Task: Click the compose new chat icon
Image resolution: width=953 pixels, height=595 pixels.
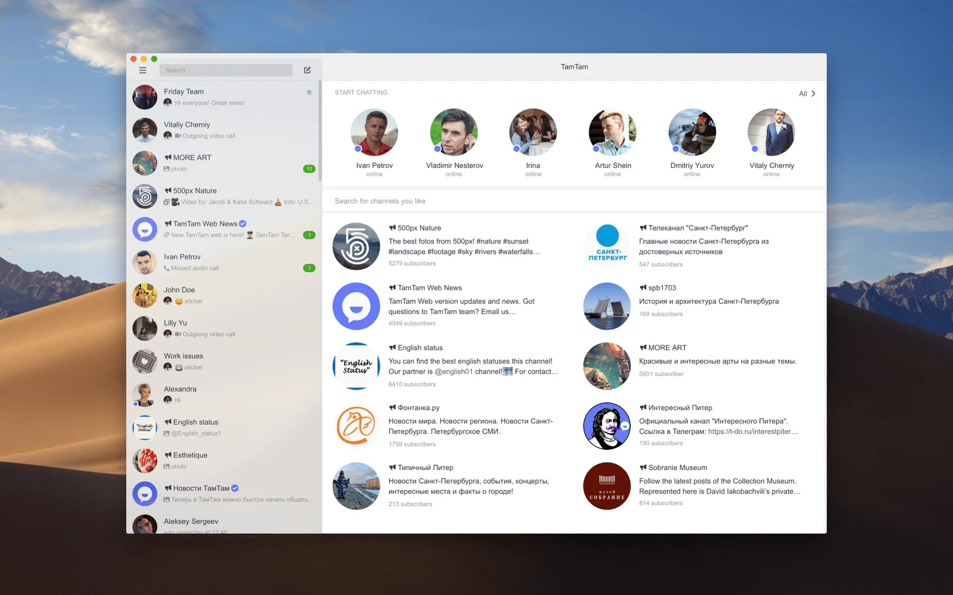Action: pyautogui.click(x=307, y=70)
